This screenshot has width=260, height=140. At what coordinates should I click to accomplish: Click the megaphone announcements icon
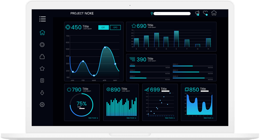coord(197,13)
